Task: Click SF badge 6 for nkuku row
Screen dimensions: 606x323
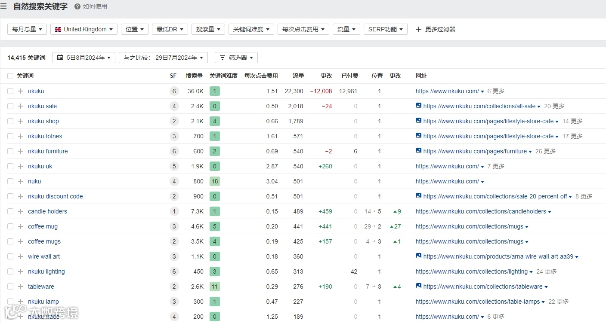Action: [x=174, y=91]
